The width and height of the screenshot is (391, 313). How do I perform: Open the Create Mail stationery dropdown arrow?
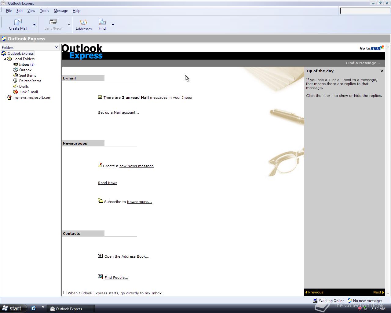(x=34, y=25)
